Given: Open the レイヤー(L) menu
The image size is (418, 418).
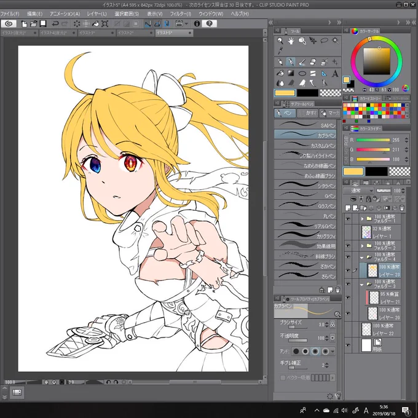Looking at the screenshot, I should coord(97,14).
